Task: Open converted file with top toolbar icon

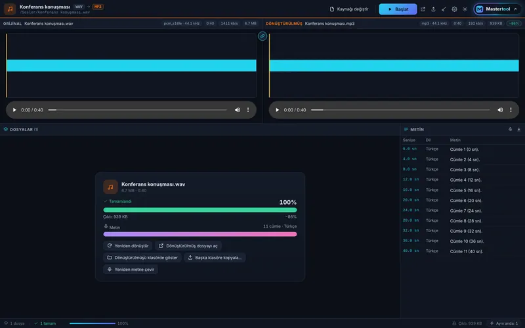Action: pyautogui.click(x=423, y=9)
